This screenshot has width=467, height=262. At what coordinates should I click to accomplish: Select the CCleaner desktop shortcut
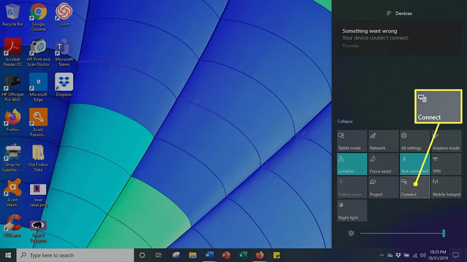(13, 226)
